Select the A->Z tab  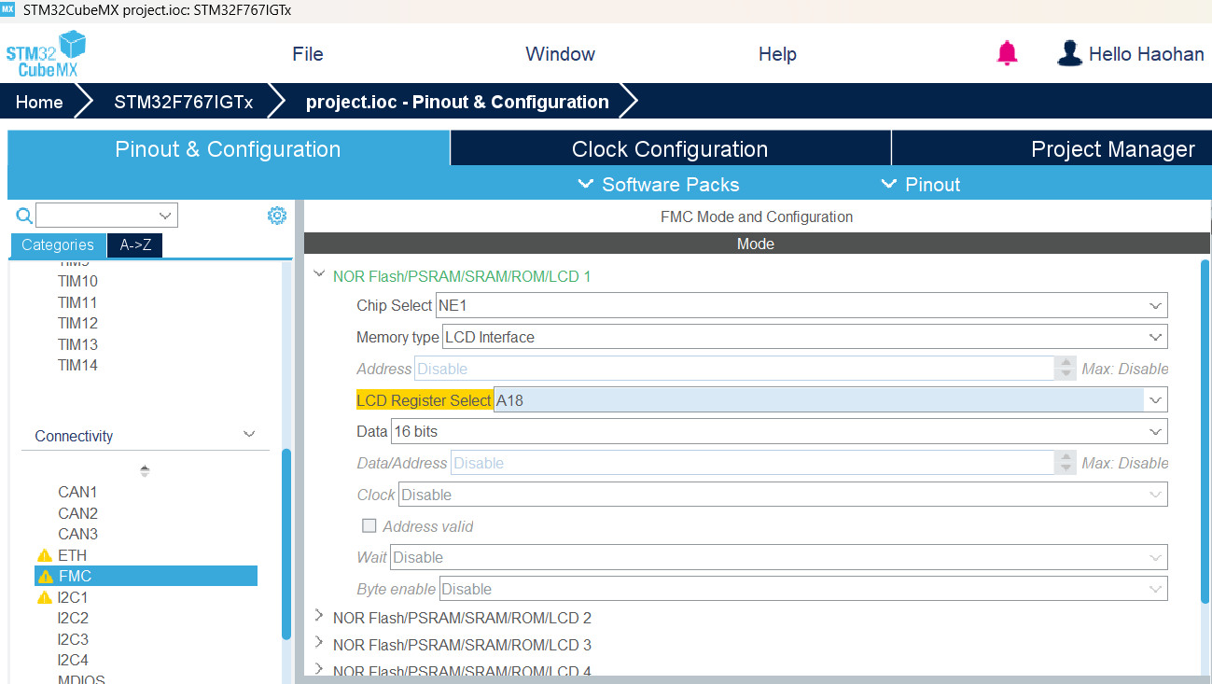point(135,244)
